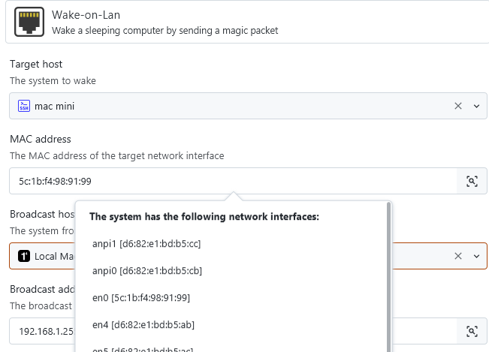Clear the Broadcast host selection
The image size is (489, 352).
457,256
